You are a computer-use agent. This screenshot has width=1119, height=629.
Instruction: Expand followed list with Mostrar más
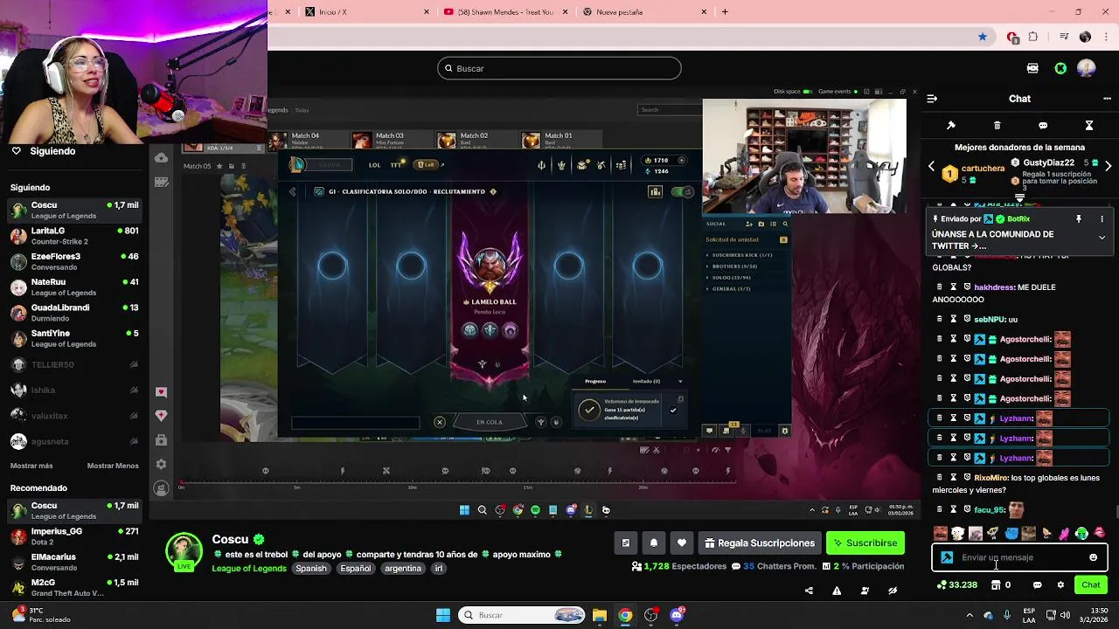tap(31, 467)
